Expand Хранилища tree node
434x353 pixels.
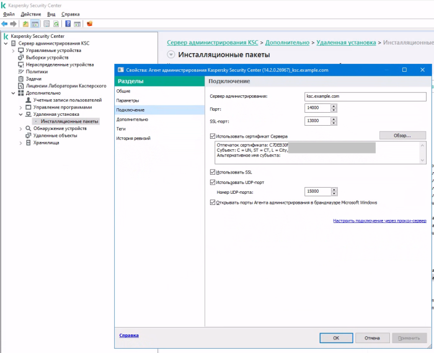[x=20, y=142]
